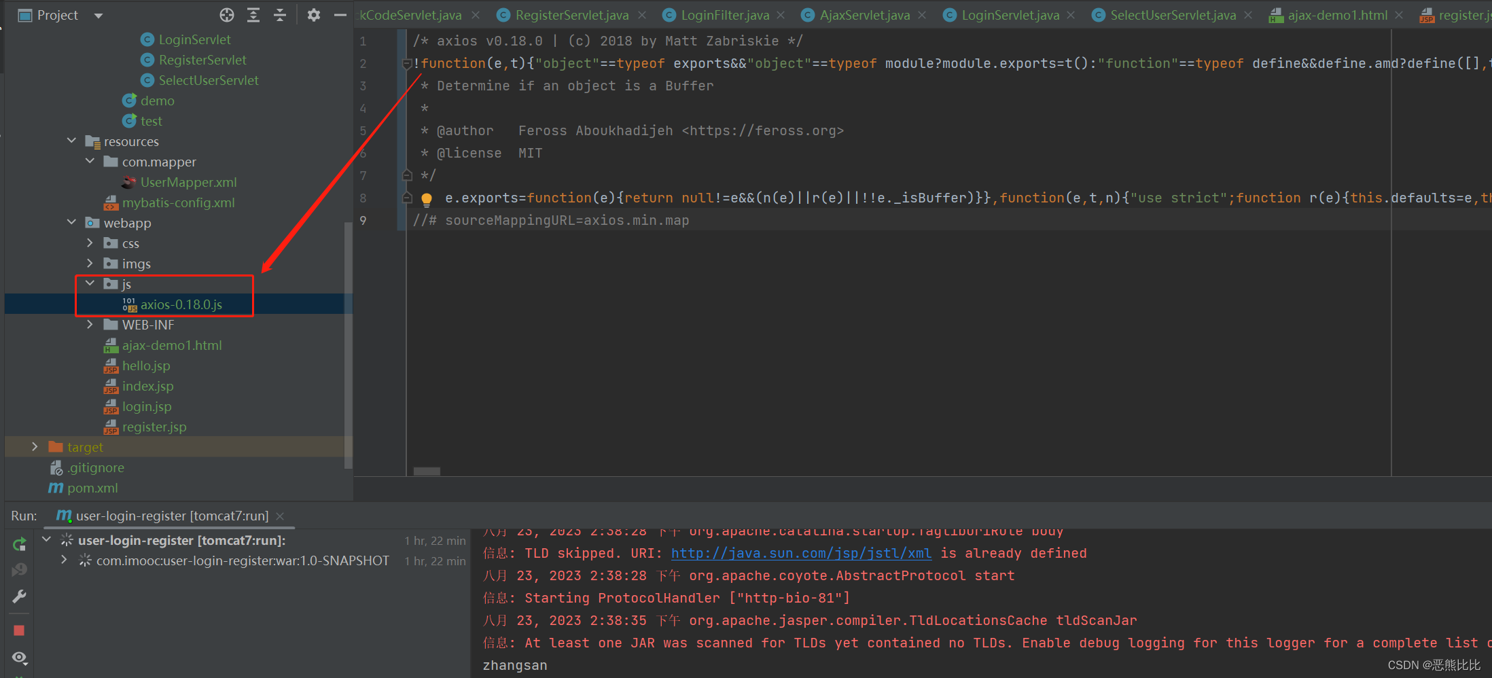Switch to AjaxServlet.java tab
Image resolution: width=1492 pixels, height=678 pixels.
pos(864,15)
